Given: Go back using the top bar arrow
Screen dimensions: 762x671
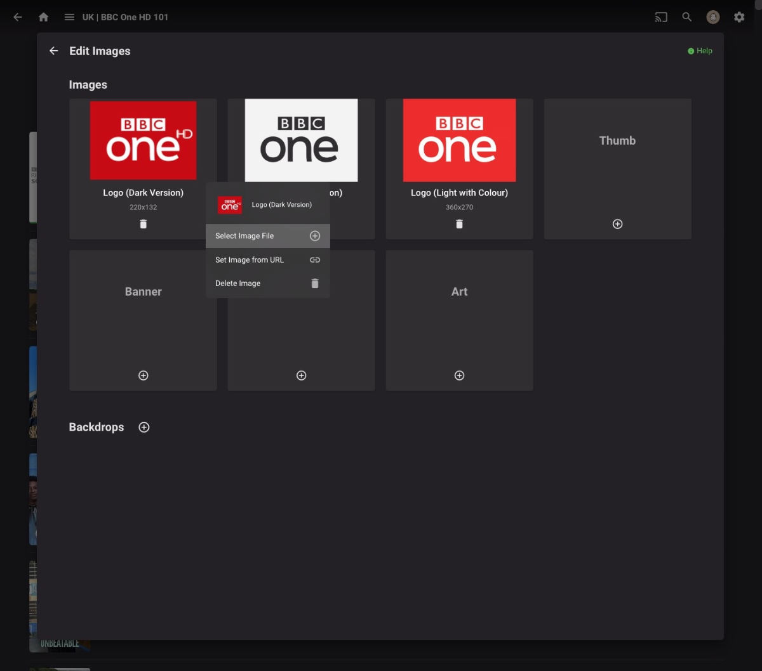Looking at the screenshot, I should tap(18, 17).
